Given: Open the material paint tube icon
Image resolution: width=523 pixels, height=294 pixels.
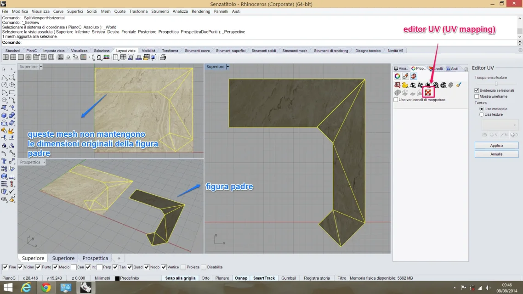Looking at the screenshot, I should click(405, 76).
